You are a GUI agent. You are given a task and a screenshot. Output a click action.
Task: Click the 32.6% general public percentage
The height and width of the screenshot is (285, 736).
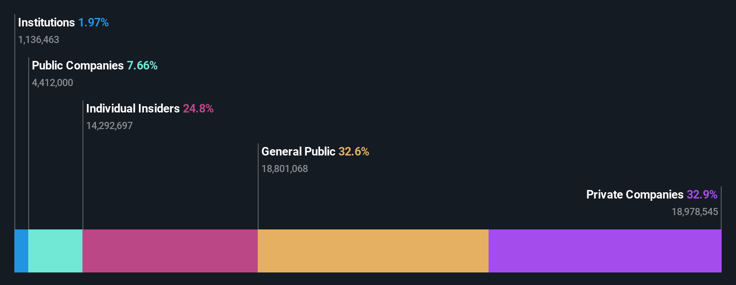(354, 151)
